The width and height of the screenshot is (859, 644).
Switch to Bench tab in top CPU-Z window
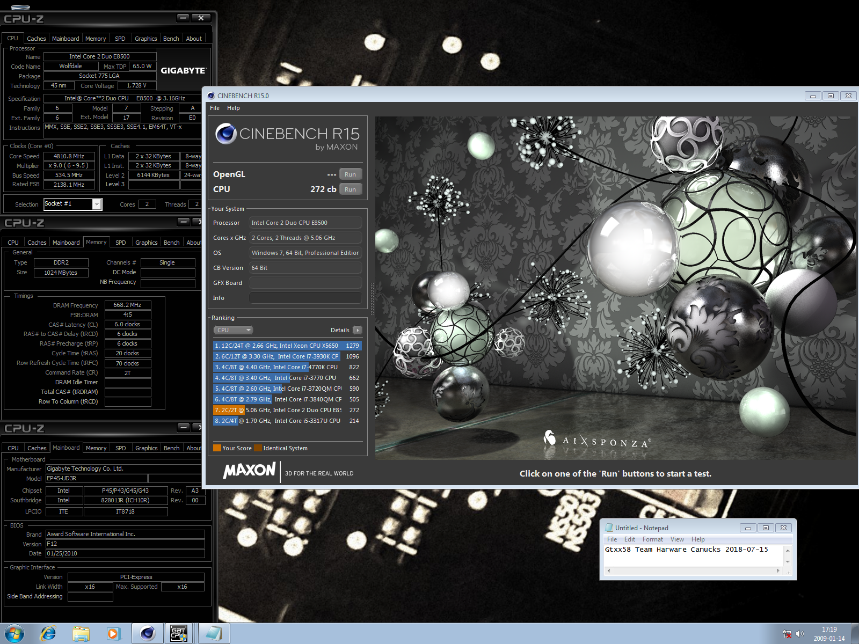(171, 39)
